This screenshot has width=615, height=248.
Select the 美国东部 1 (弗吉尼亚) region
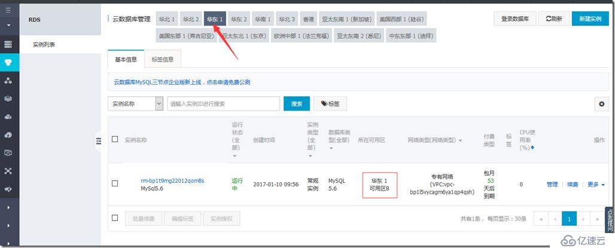tap(186, 36)
